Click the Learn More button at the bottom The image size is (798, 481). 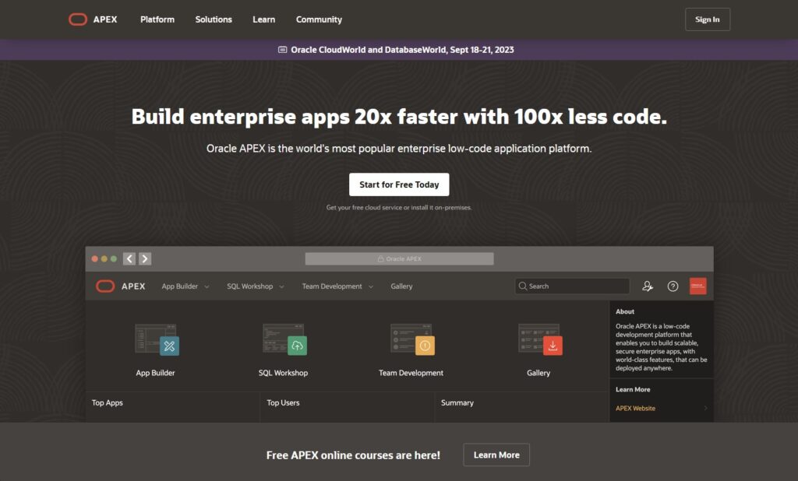[x=496, y=455]
